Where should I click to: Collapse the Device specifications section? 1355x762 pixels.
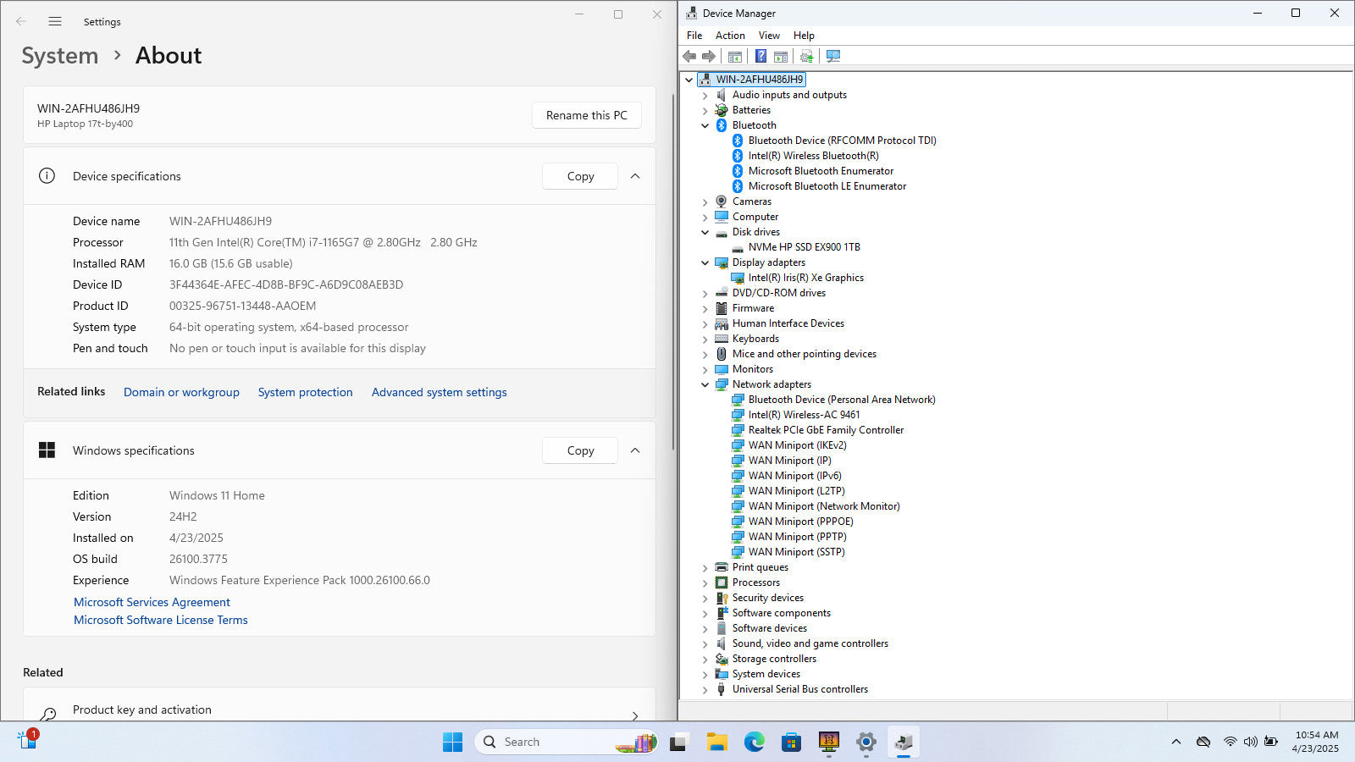(x=635, y=176)
